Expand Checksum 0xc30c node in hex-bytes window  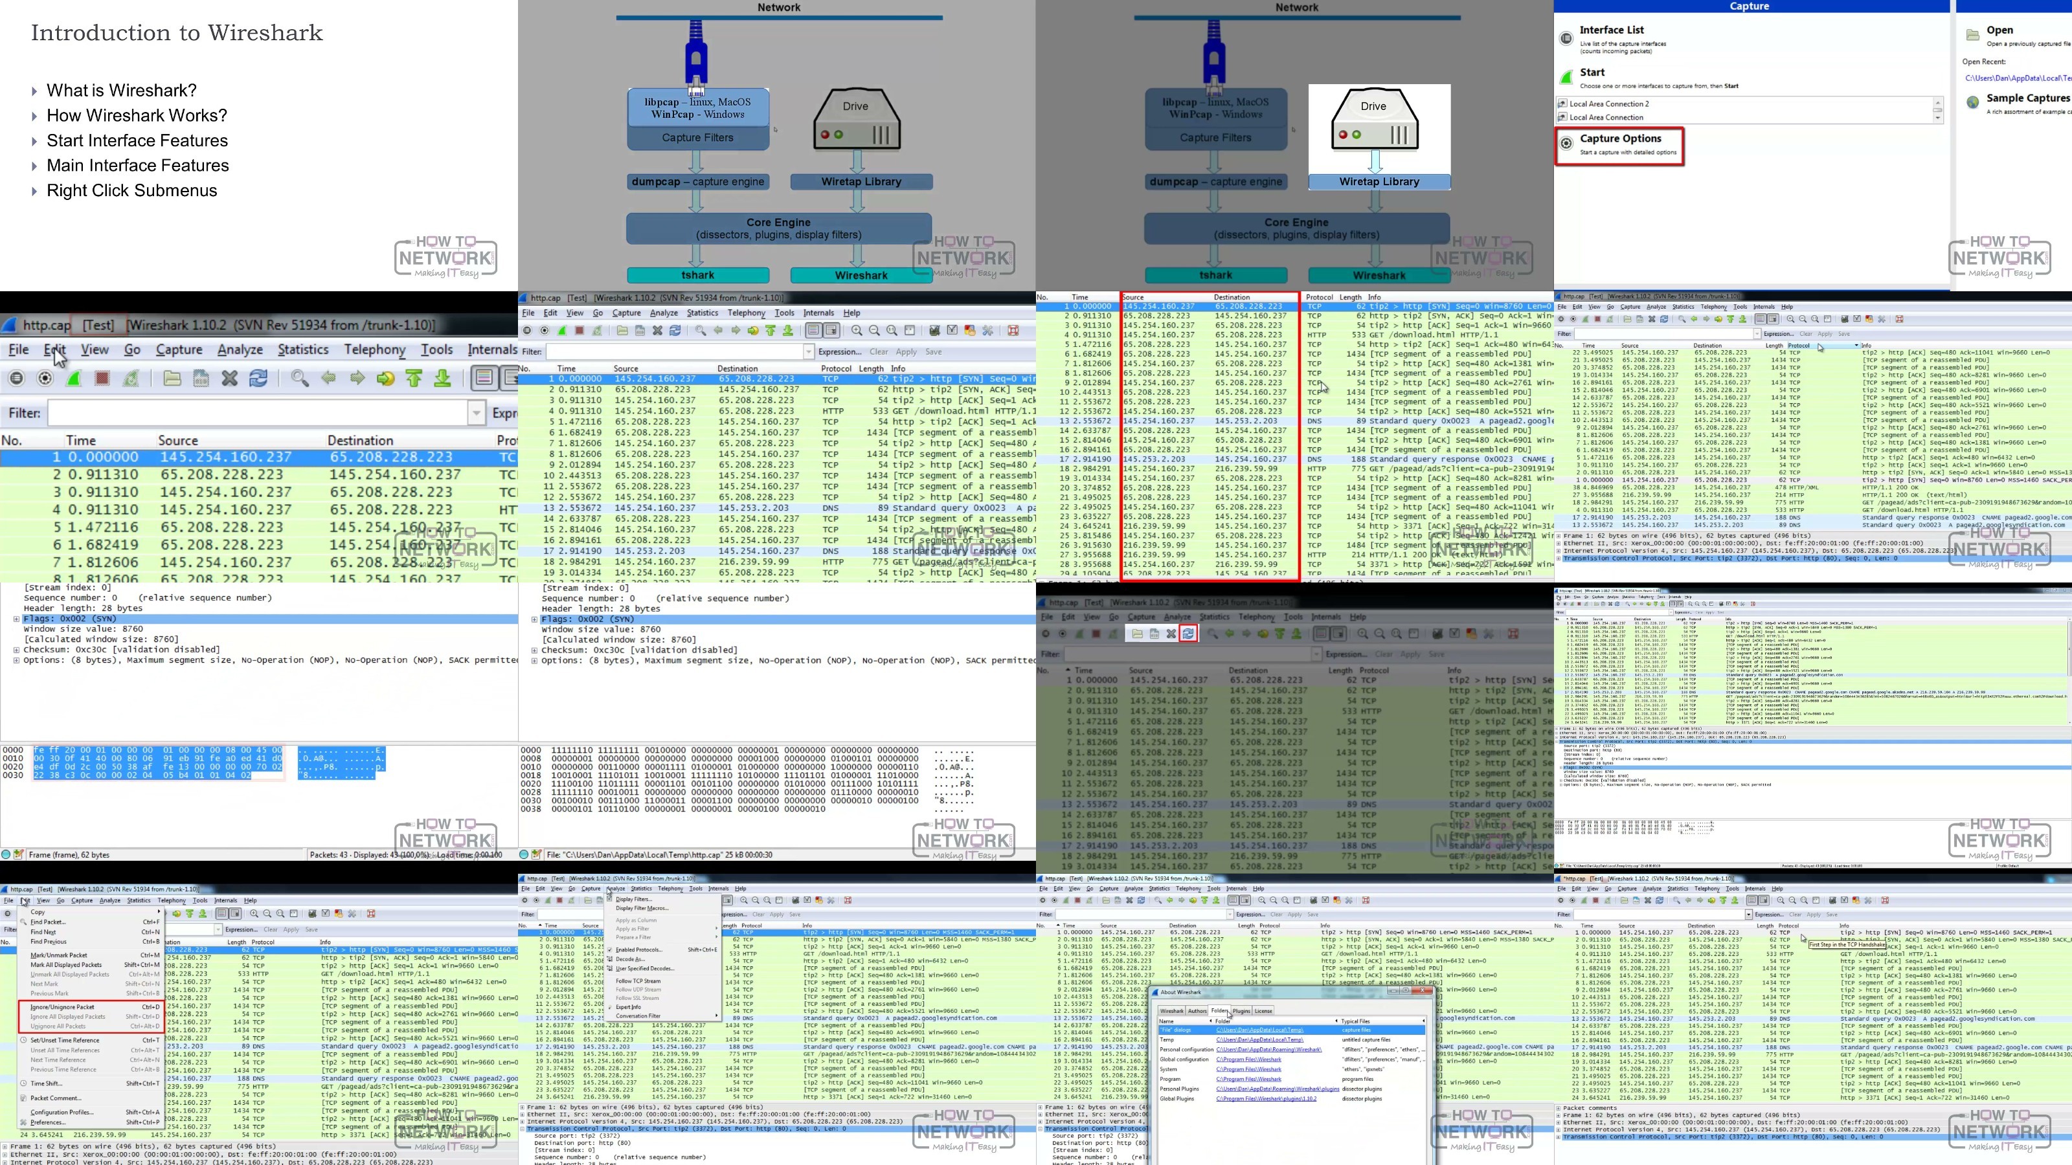point(16,650)
